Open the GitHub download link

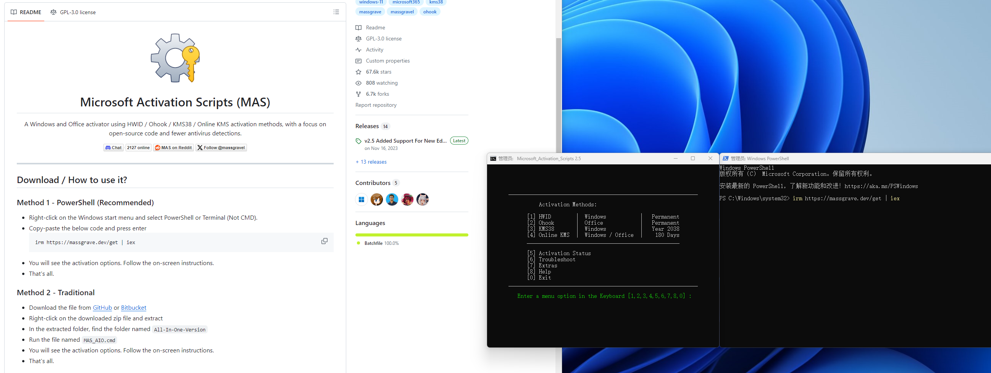point(102,308)
